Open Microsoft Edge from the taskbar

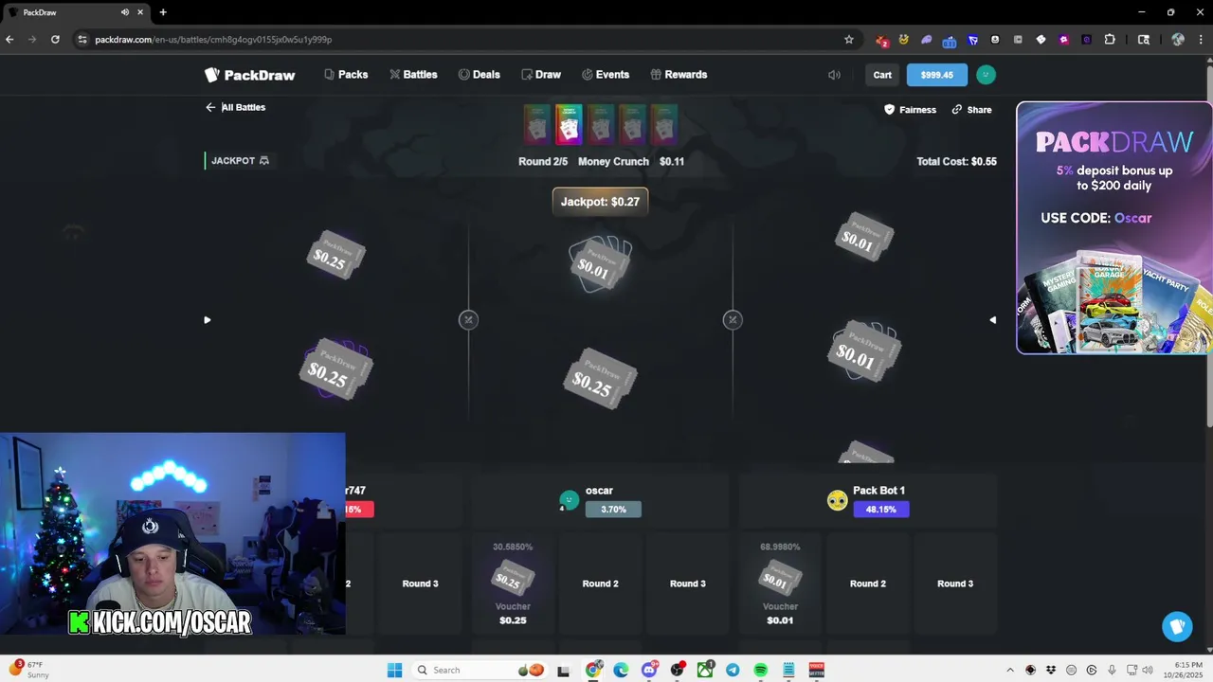pyautogui.click(x=621, y=670)
